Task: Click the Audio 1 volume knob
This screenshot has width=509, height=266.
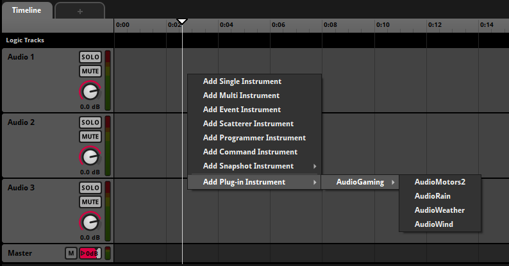Action: (x=91, y=92)
